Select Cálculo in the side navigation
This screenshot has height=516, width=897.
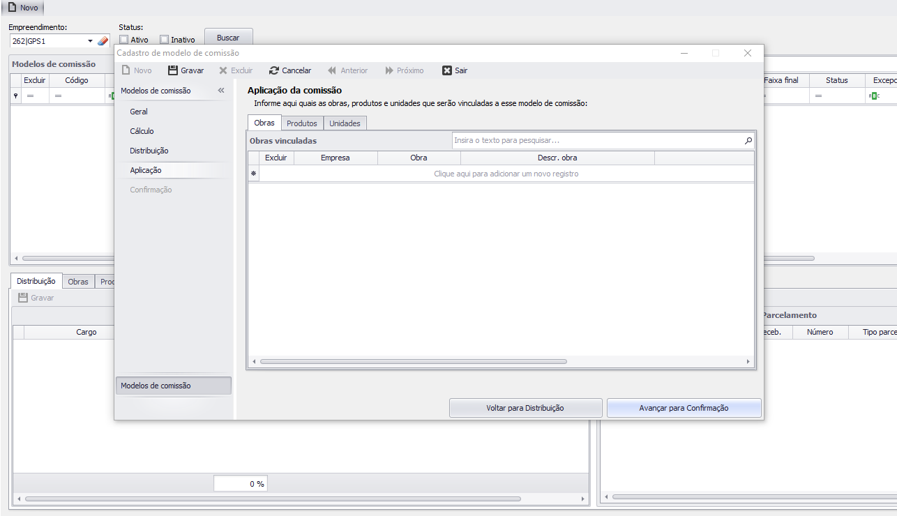click(x=142, y=131)
